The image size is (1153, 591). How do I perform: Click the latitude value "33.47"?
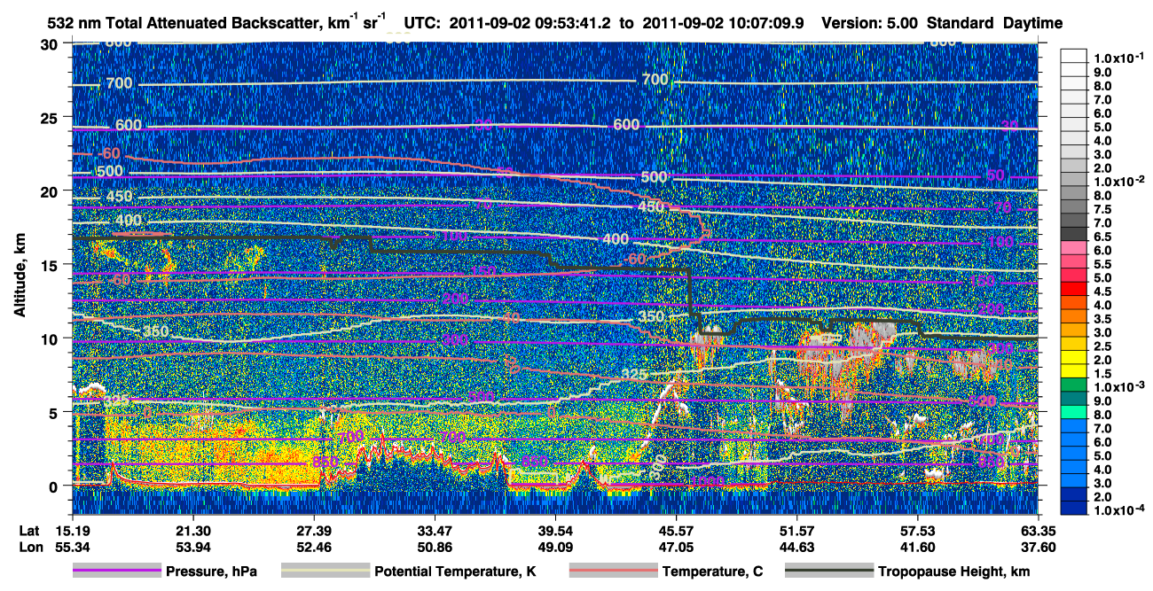(x=434, y=531)
